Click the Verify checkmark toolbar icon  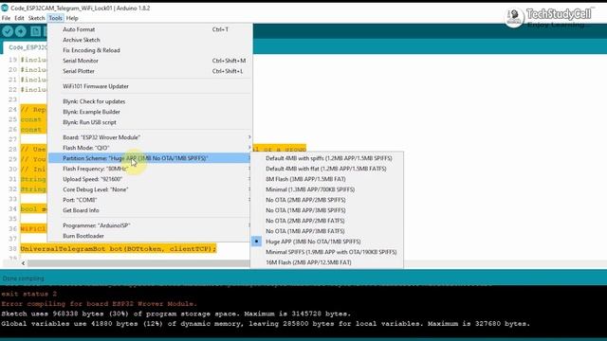[x=8, y=31]
